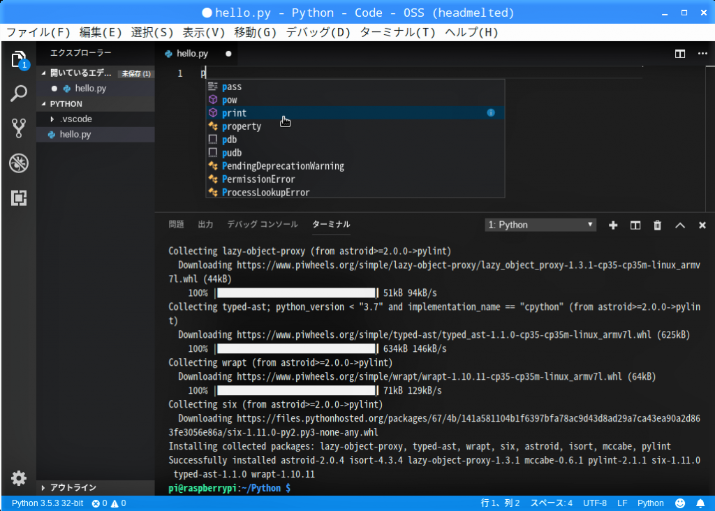This screenshot has height=511, width=715.
Task: Choose the 'PendingDeprecationWarning' suggestion
Action: pyautogui.click(x=355, y=166)
